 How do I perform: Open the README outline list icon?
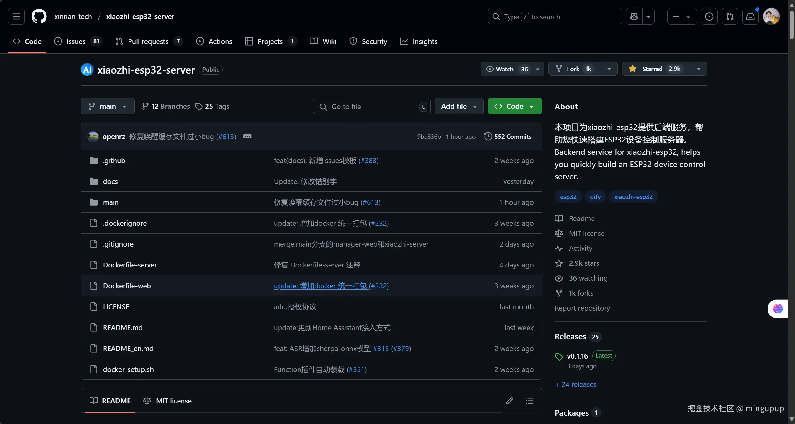pos(529,401)
